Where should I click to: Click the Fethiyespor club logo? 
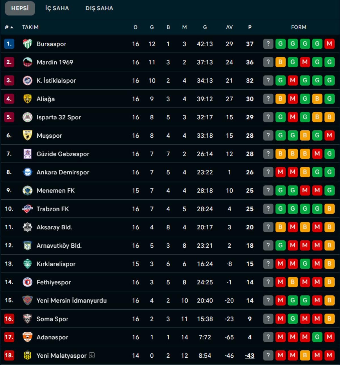click(27, 282)
